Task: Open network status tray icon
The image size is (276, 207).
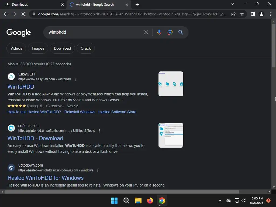Action: pyautogui.click(x=237, y=201)
